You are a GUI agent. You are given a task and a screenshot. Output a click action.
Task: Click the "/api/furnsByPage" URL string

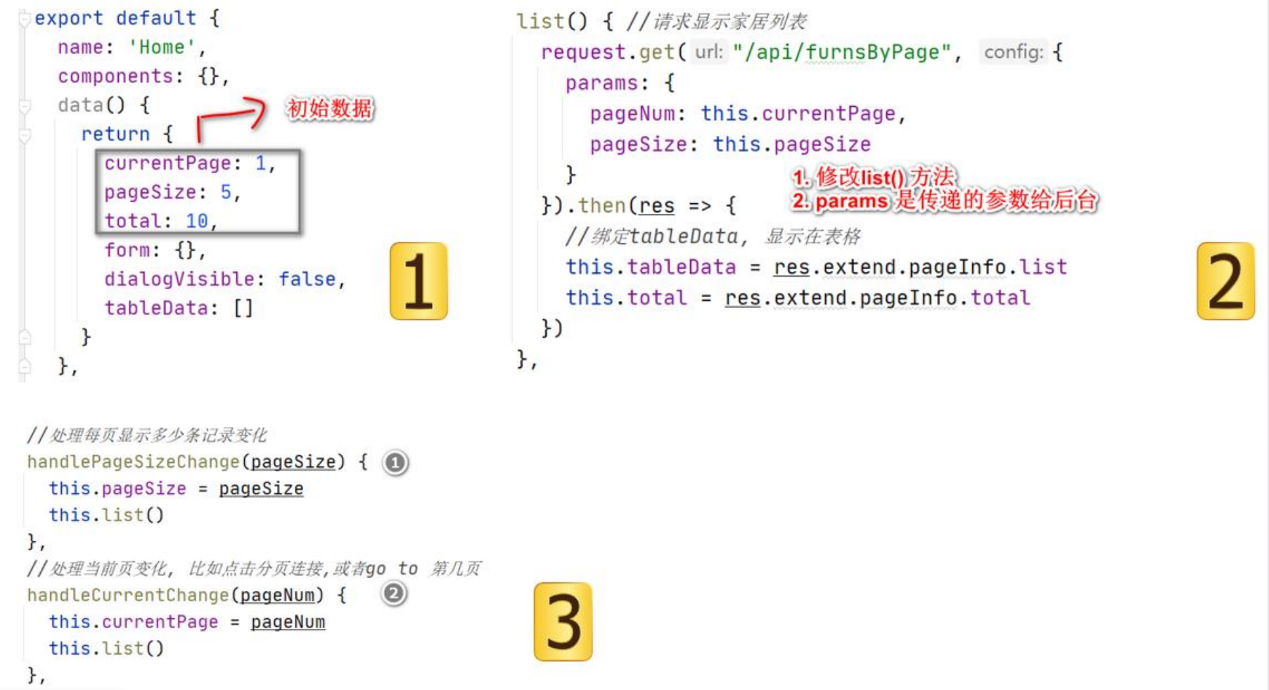[x=842, y=52]
